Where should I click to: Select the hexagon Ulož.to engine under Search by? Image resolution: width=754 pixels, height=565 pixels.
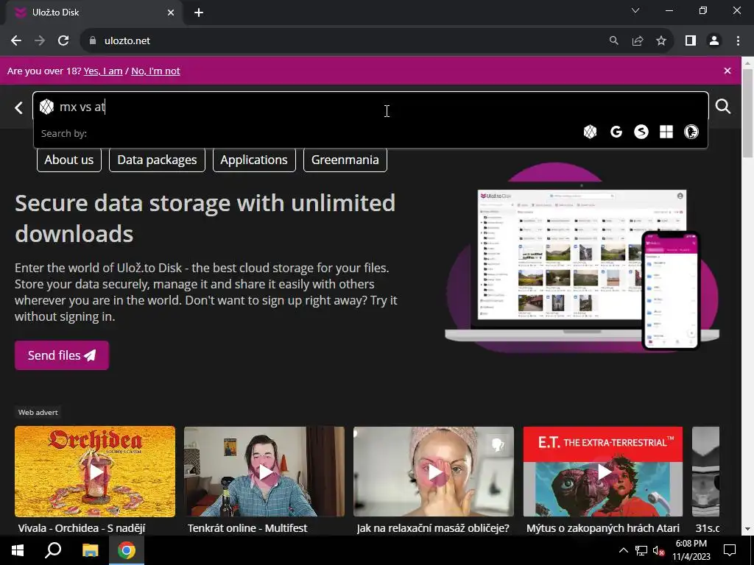[x=590, y=132]
